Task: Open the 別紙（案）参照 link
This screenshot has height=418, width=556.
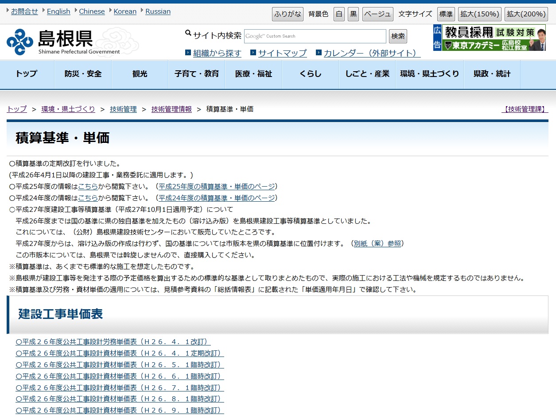Action: click(x=377, y=243)
